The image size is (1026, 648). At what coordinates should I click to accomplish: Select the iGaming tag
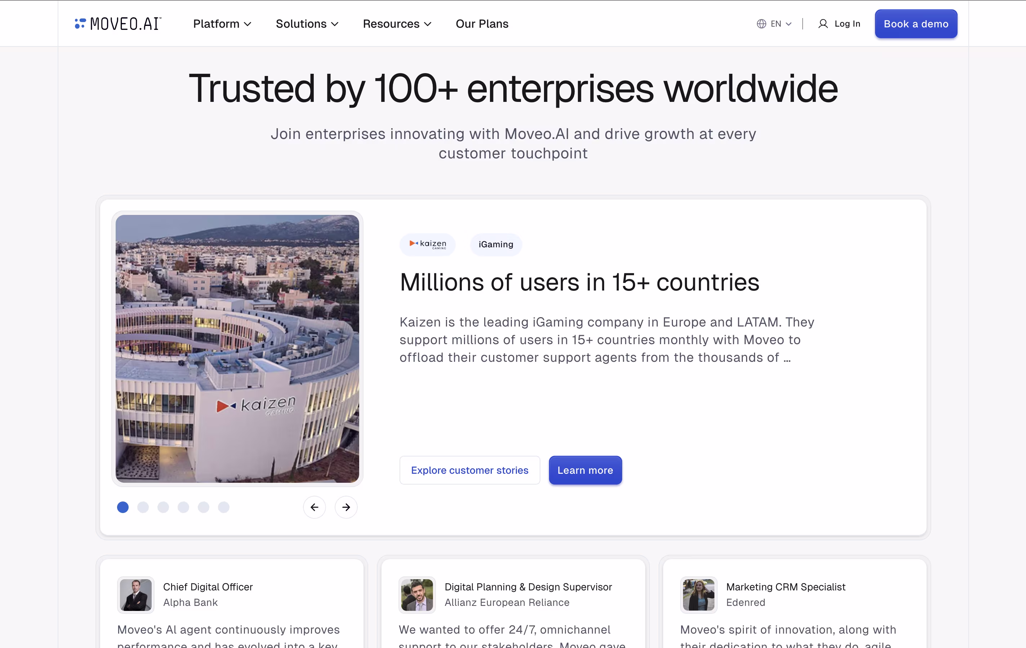point(496,244)
